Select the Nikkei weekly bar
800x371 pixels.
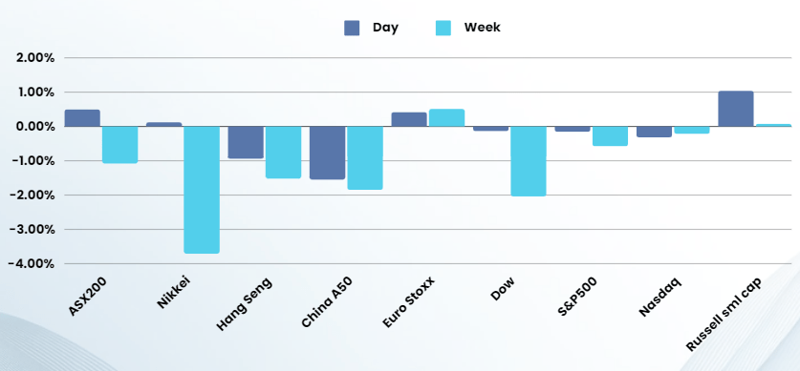(202, 190)
